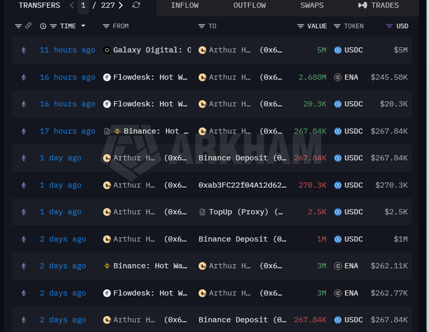
Task: Click the 2.5K USDC value
Action: click(x=317, y=212)
